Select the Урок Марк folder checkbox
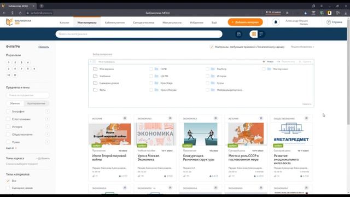 click(151, 83)
